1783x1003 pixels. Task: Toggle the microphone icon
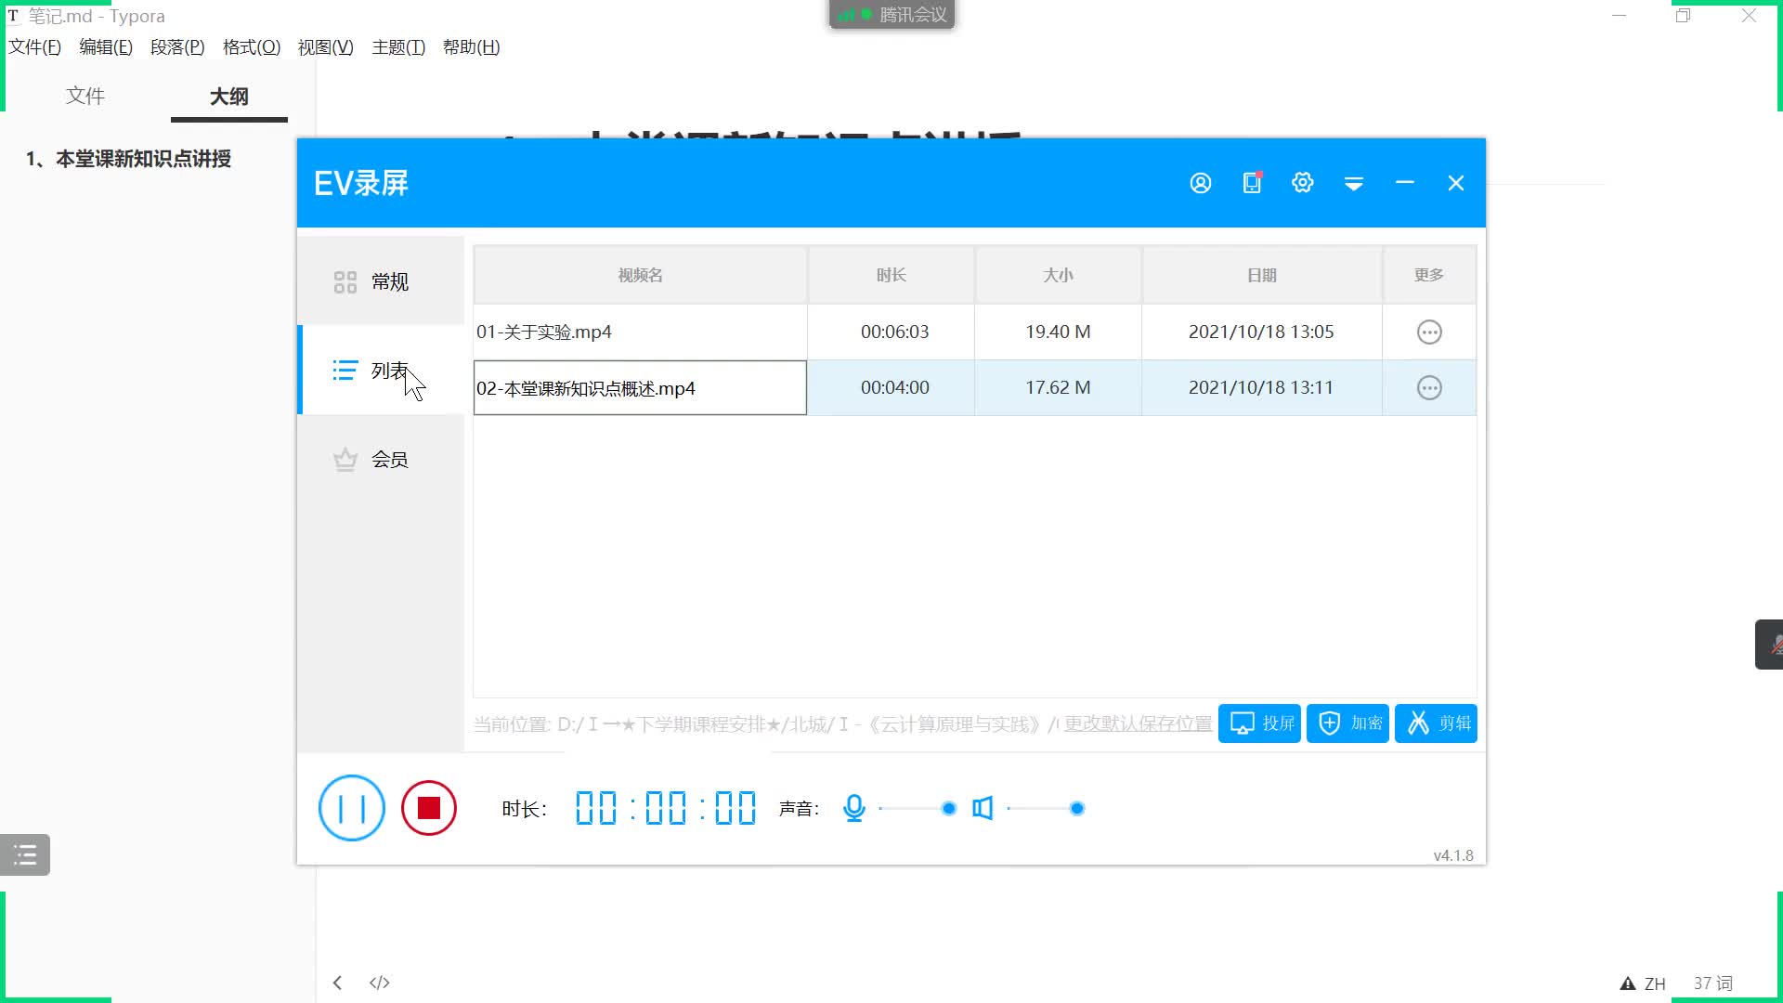(x=854, y=808)
